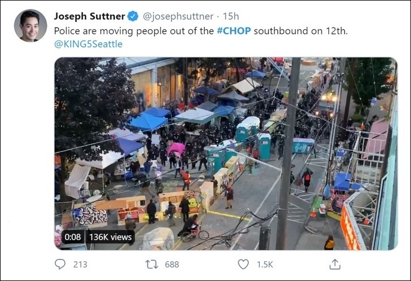Open the @josephsuttner handle link
Viewport: 411px width, 281px height.
[178, 16]
